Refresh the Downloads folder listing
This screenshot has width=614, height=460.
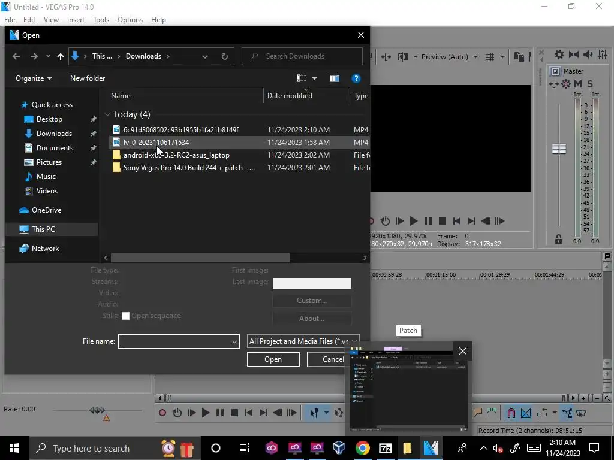[225, 56]
